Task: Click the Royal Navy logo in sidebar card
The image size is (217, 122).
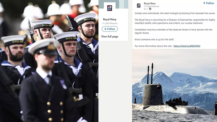Action: click(110, 8)
